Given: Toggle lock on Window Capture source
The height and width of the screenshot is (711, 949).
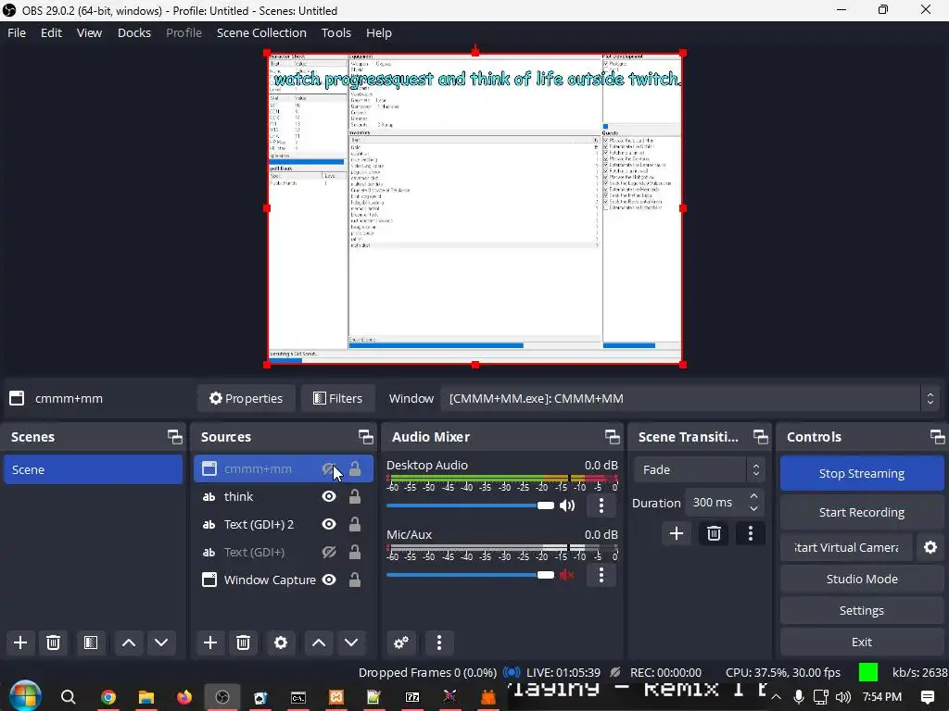Looking at the screenshot, I should tap(355, 580).
